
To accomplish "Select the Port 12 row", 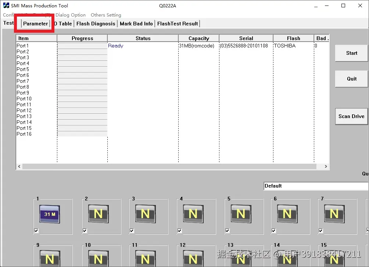I will pyautogui.click(x=172, y=110).
